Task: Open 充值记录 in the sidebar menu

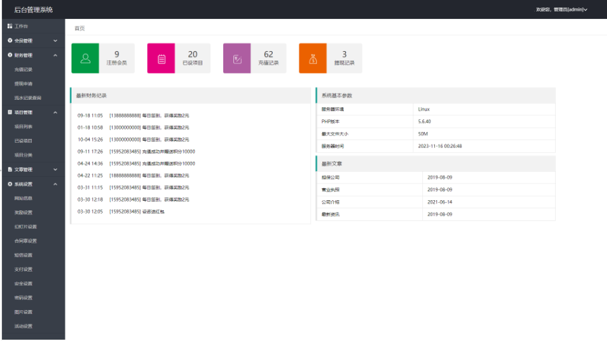Action: 23,69
